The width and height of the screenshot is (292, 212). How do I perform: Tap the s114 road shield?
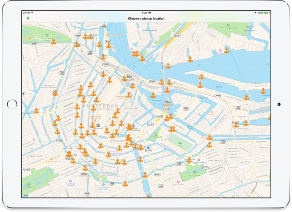point(238,108)
